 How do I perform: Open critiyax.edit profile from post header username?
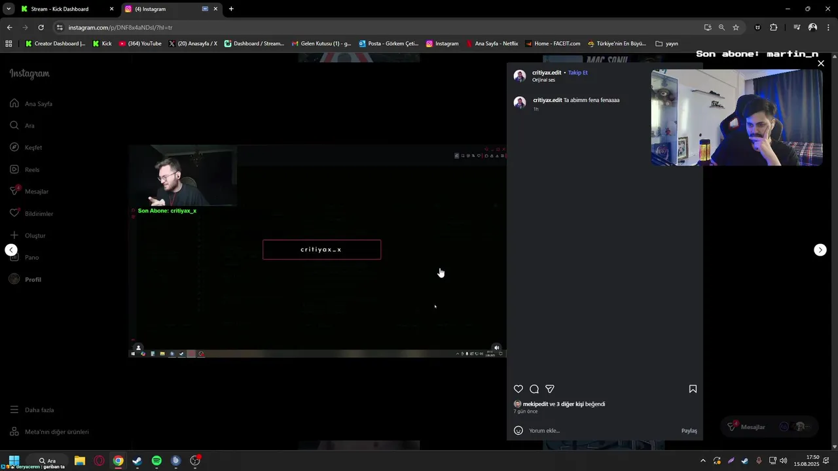click(547, 73)
